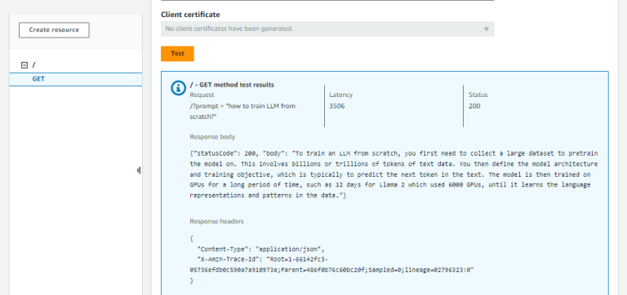Click the Latency value 3506
The height and width of the screenshot is (295, 627).
336,106
